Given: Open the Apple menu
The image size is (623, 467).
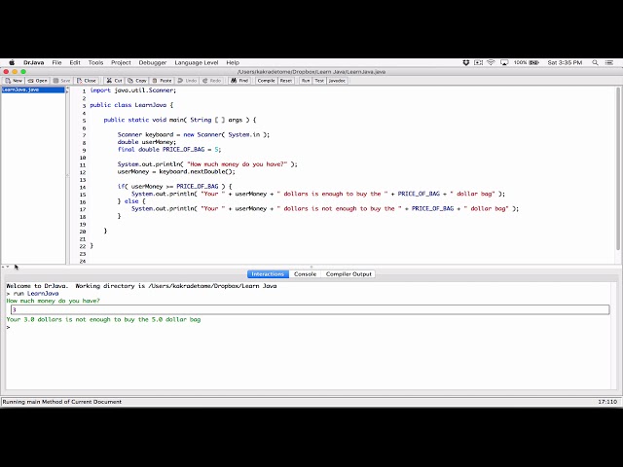Looking at the screenshot, I should coord(12,62).
